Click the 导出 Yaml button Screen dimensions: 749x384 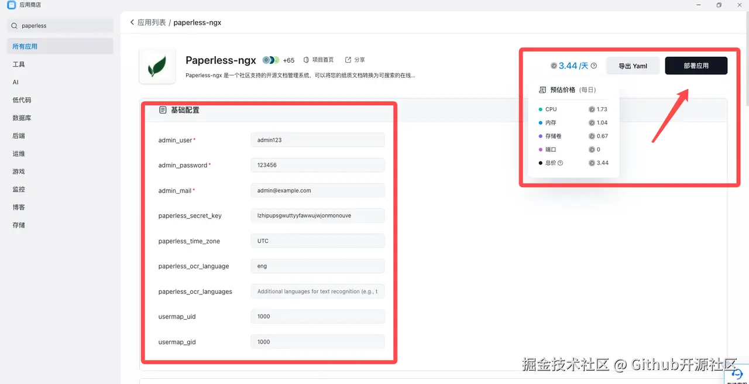[x=633, y=66]
